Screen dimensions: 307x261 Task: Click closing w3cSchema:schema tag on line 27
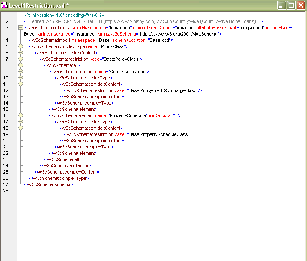48,184
